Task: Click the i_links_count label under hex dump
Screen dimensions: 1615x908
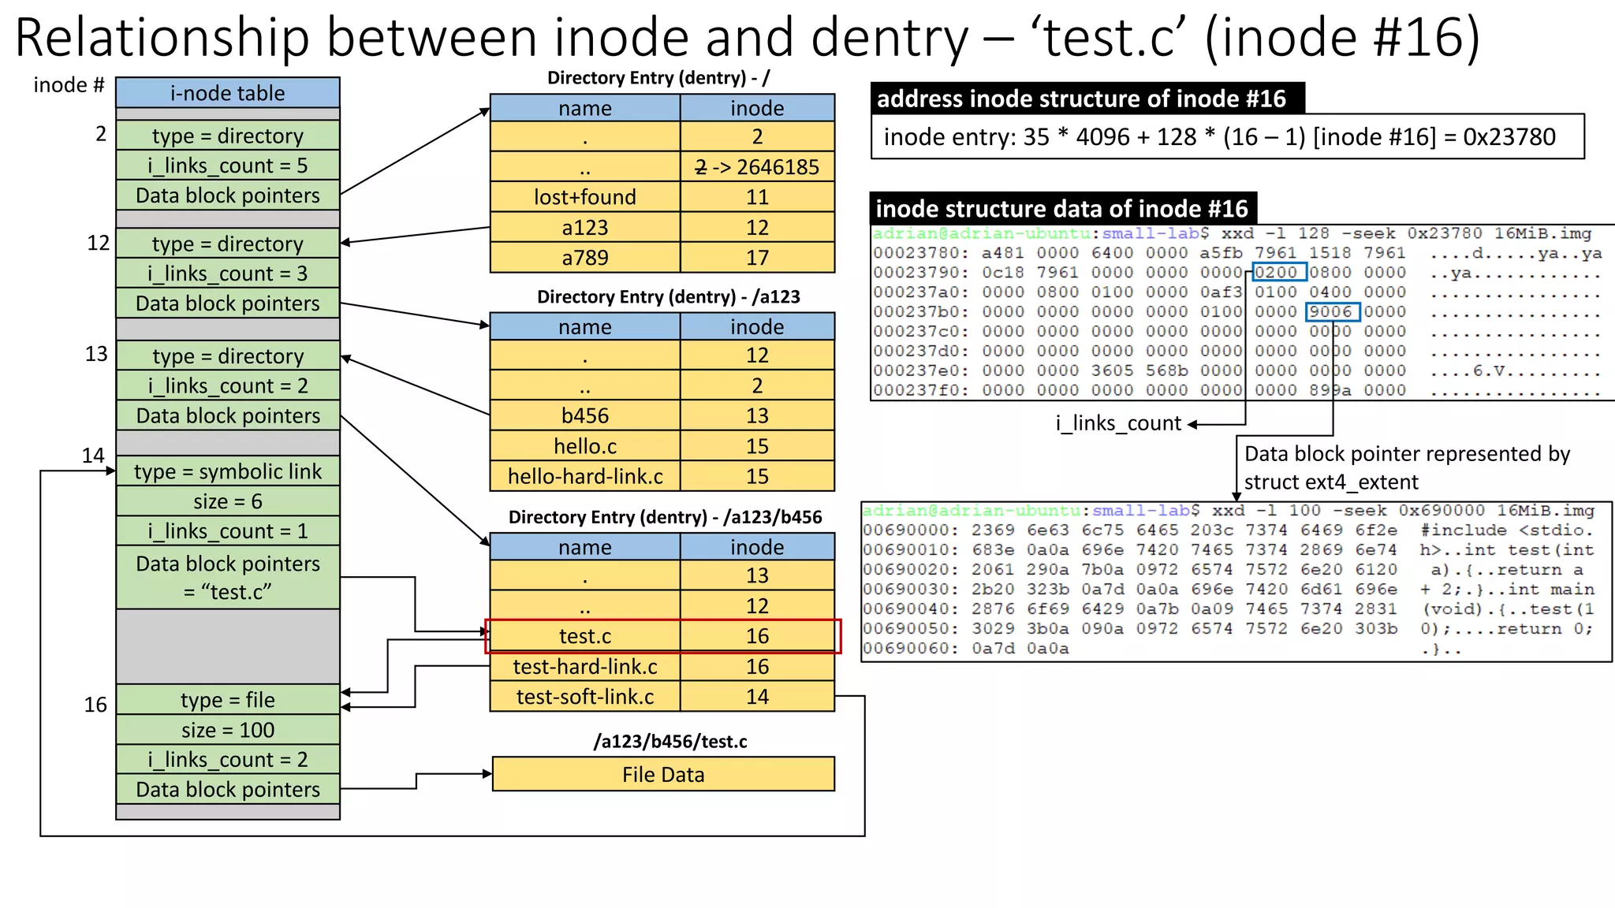Action: click(x=1117, y=424)
